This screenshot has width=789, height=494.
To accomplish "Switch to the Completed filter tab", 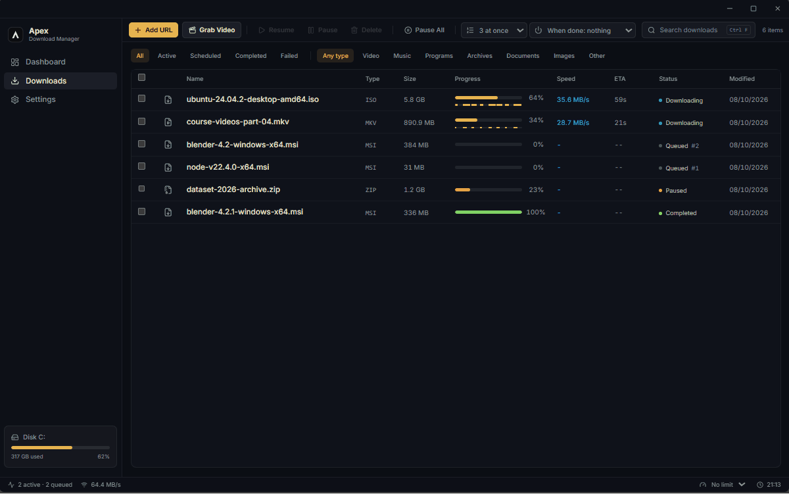I will 251,56.
